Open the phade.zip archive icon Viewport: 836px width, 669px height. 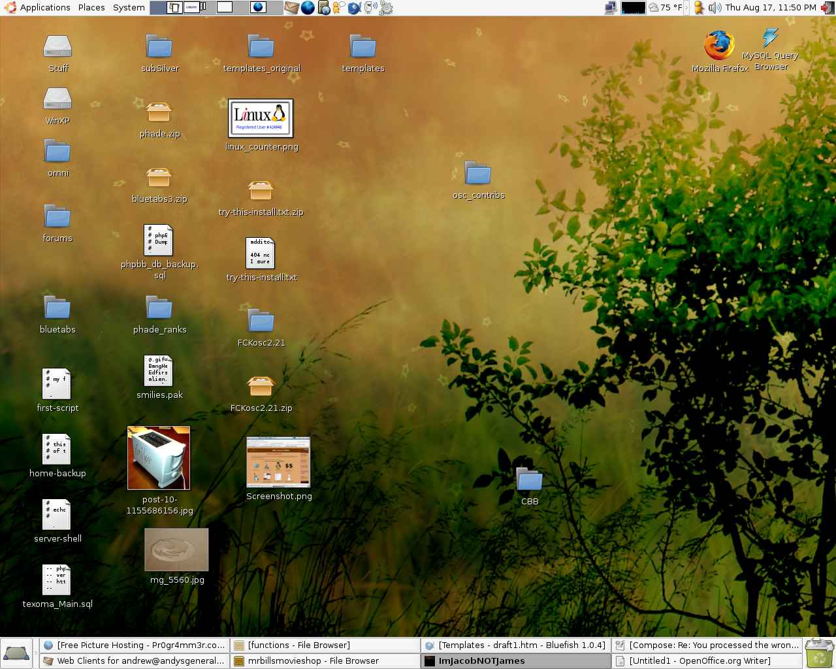click(x=159, y=113)
